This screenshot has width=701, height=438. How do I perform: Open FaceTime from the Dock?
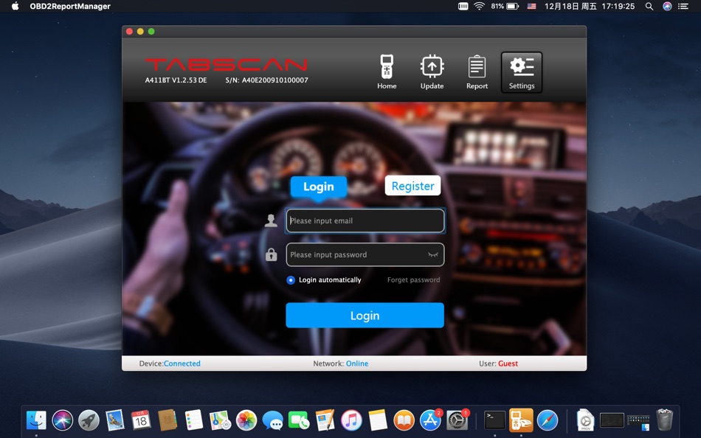pos(299,420)
